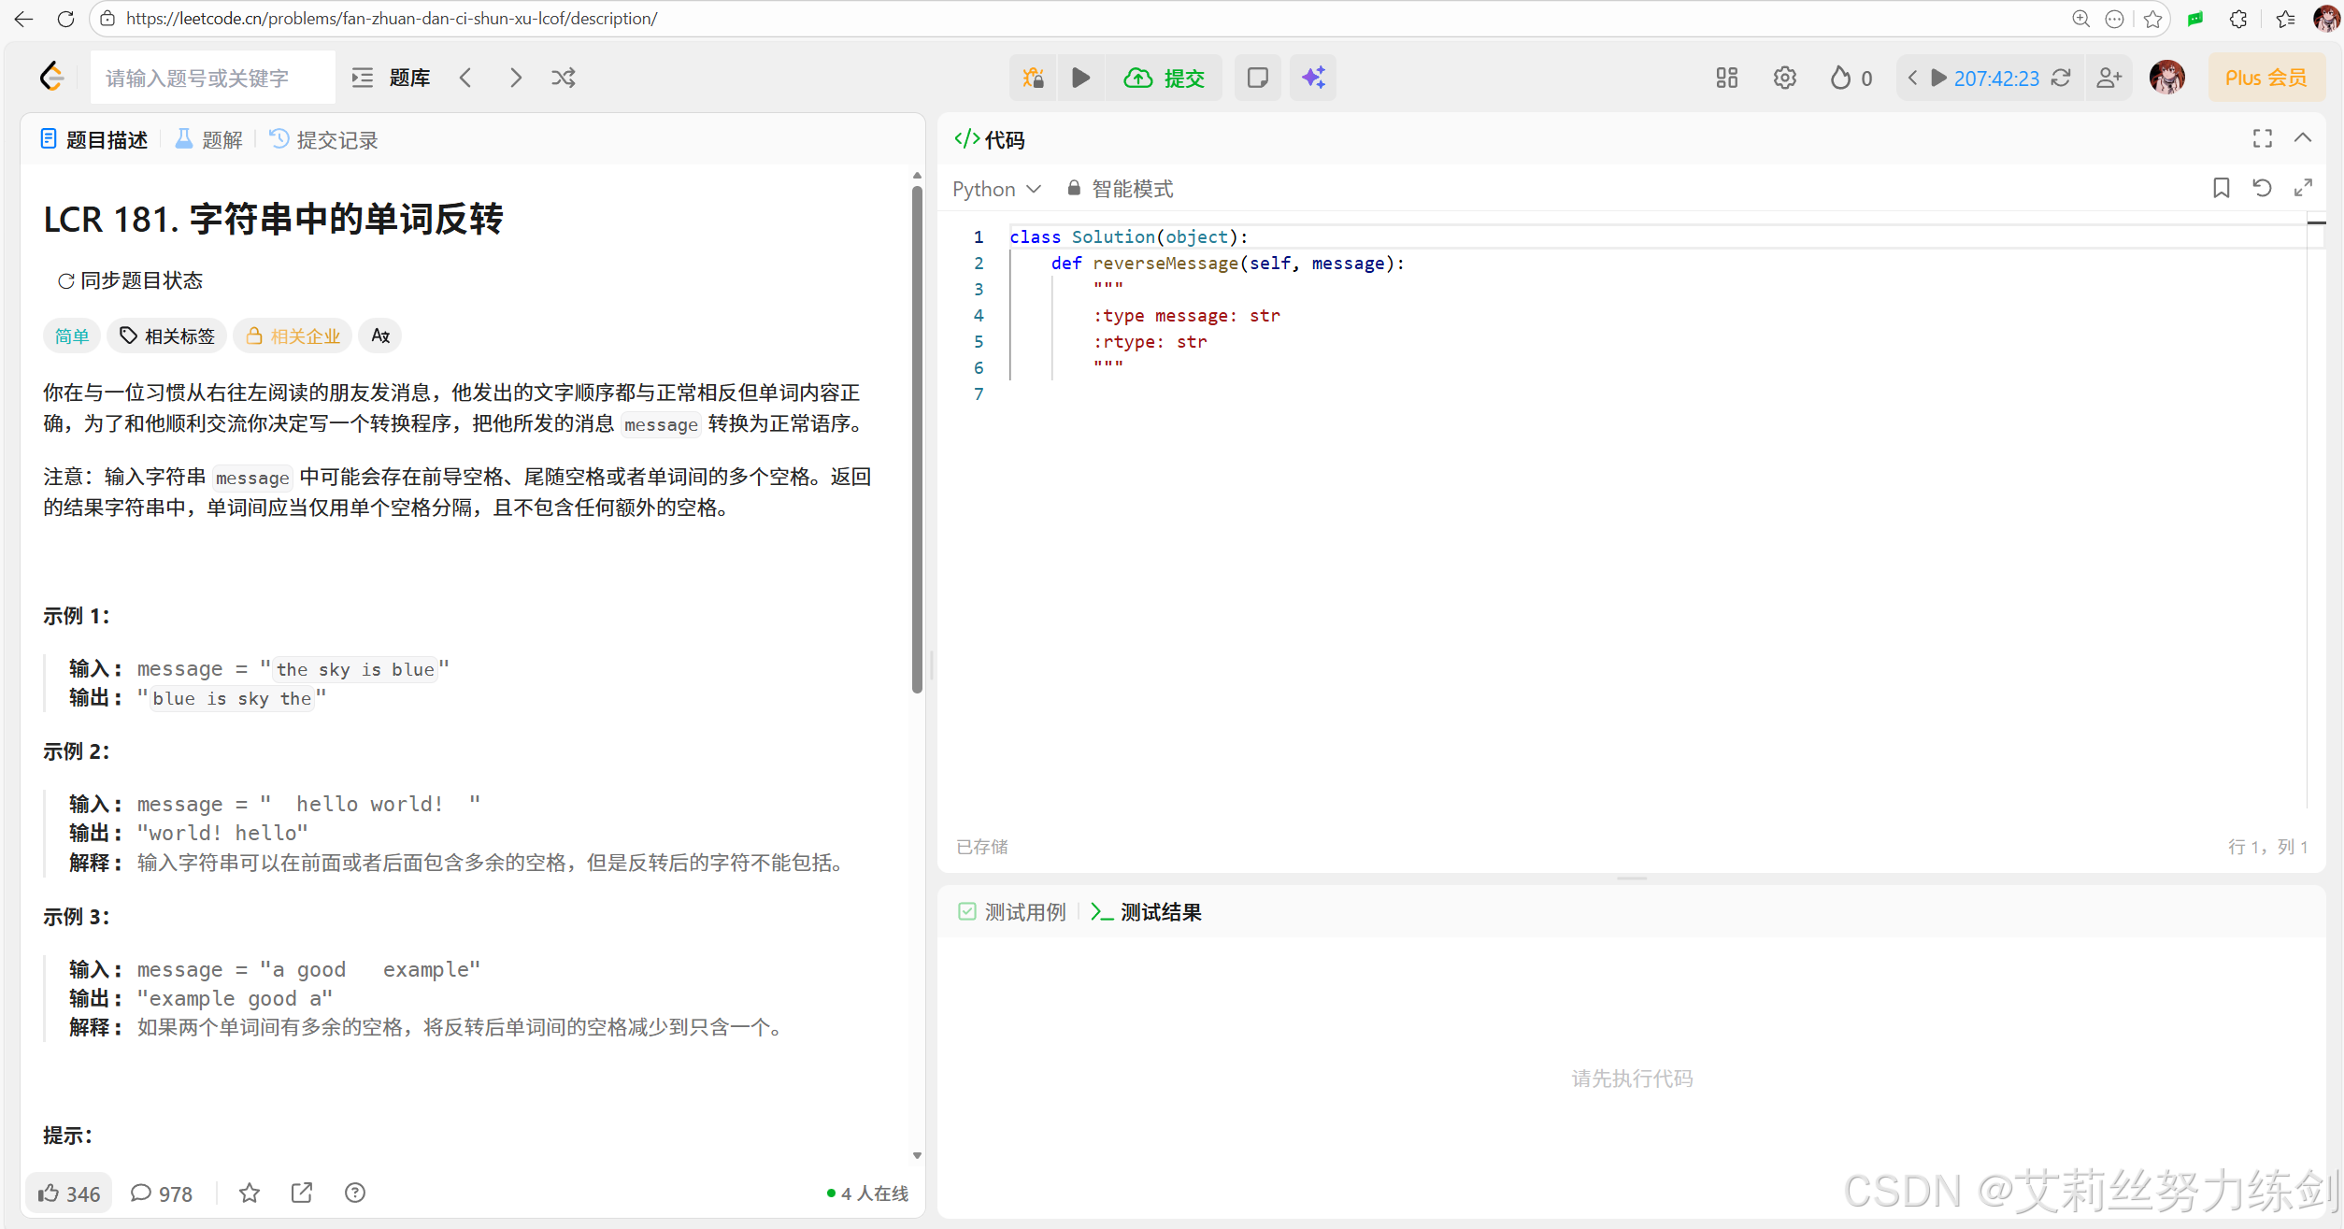This screenshot has height=1229, width=2344.
Task: Click the Plus 会员 button
Action: coord(2265,78)
